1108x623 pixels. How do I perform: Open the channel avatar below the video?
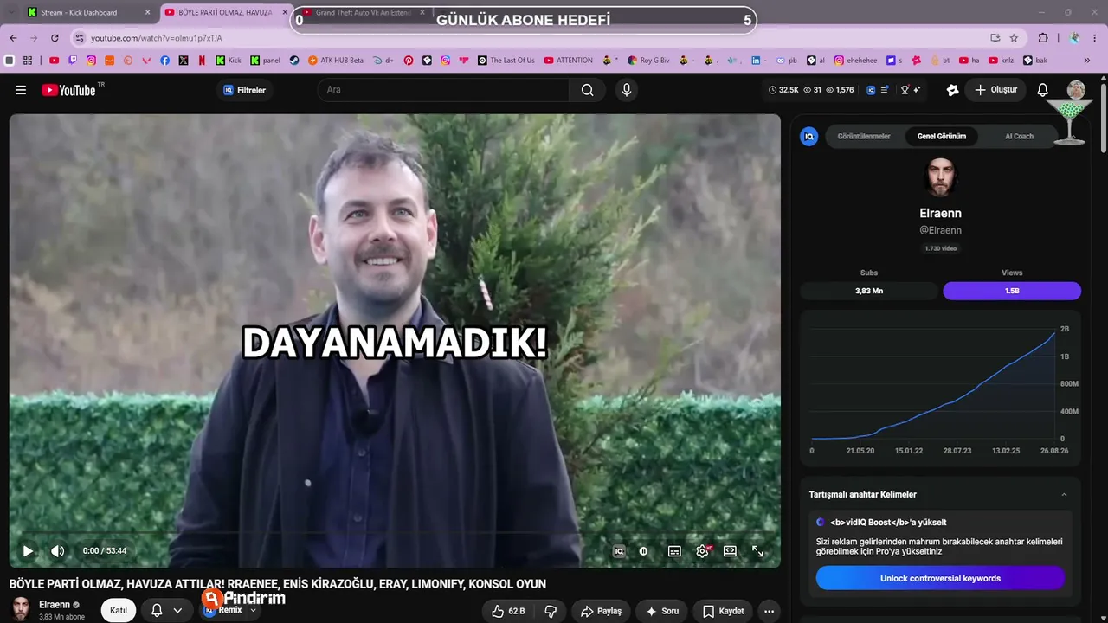(x=22, y=608)
